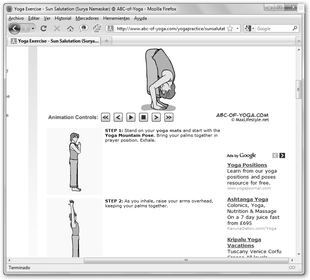
Task: Open the Ashtanga Yoga ad link
Action: coord(247,199)
